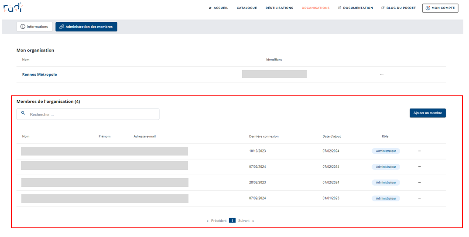Go to Catalogue in navigation
The height and width of the screenshot is (237, 469).
[x=247, y=8]
